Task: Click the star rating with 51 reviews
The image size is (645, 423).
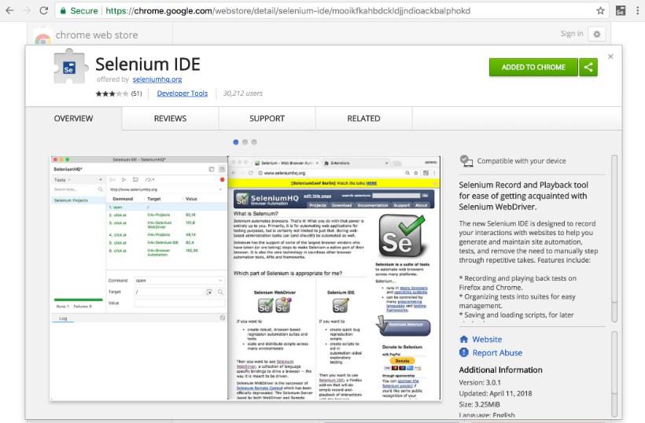Action: tap(119, 94)
